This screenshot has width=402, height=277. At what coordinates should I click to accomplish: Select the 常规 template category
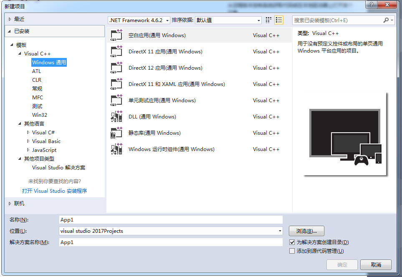(x=37, y=89)
